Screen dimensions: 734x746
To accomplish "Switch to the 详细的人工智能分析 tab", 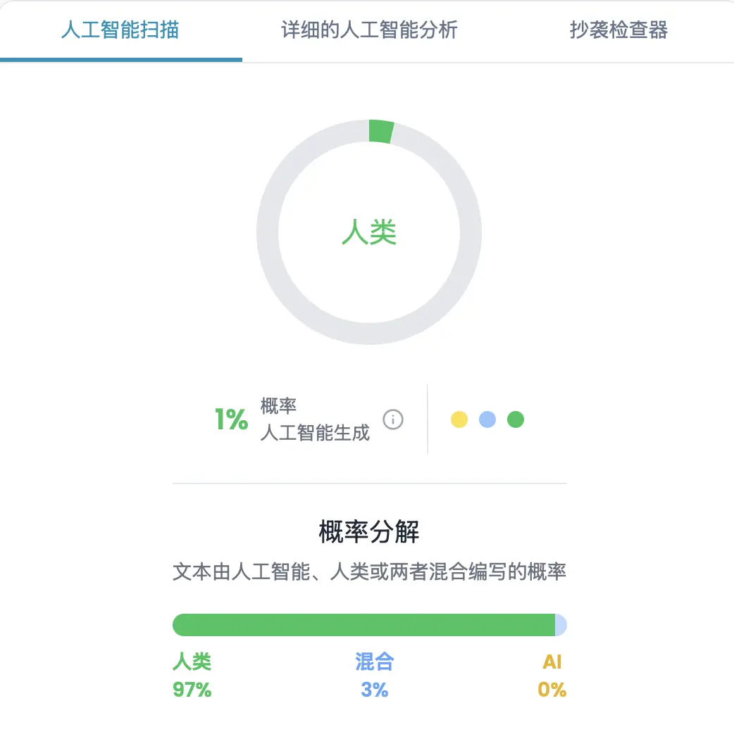I will click(x=368, y=30).
